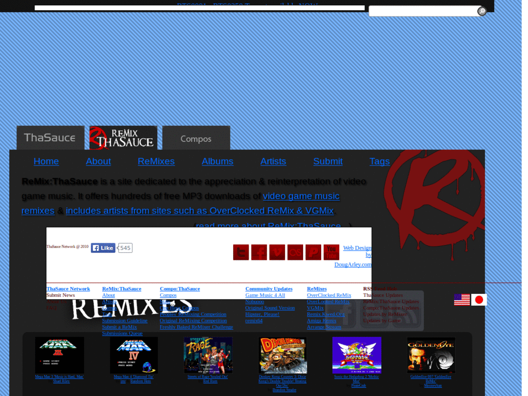Open the Submissions Queue link

(122, 334)
